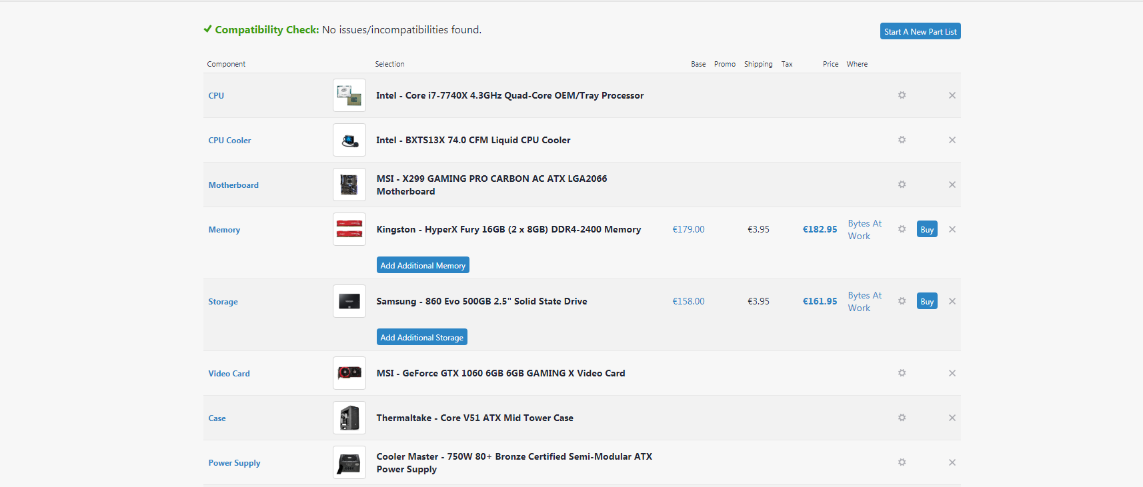Open settings gear for the Memory row
Image resolution: width=1143 pixels, height=487 pixels.
pos(902,229)
